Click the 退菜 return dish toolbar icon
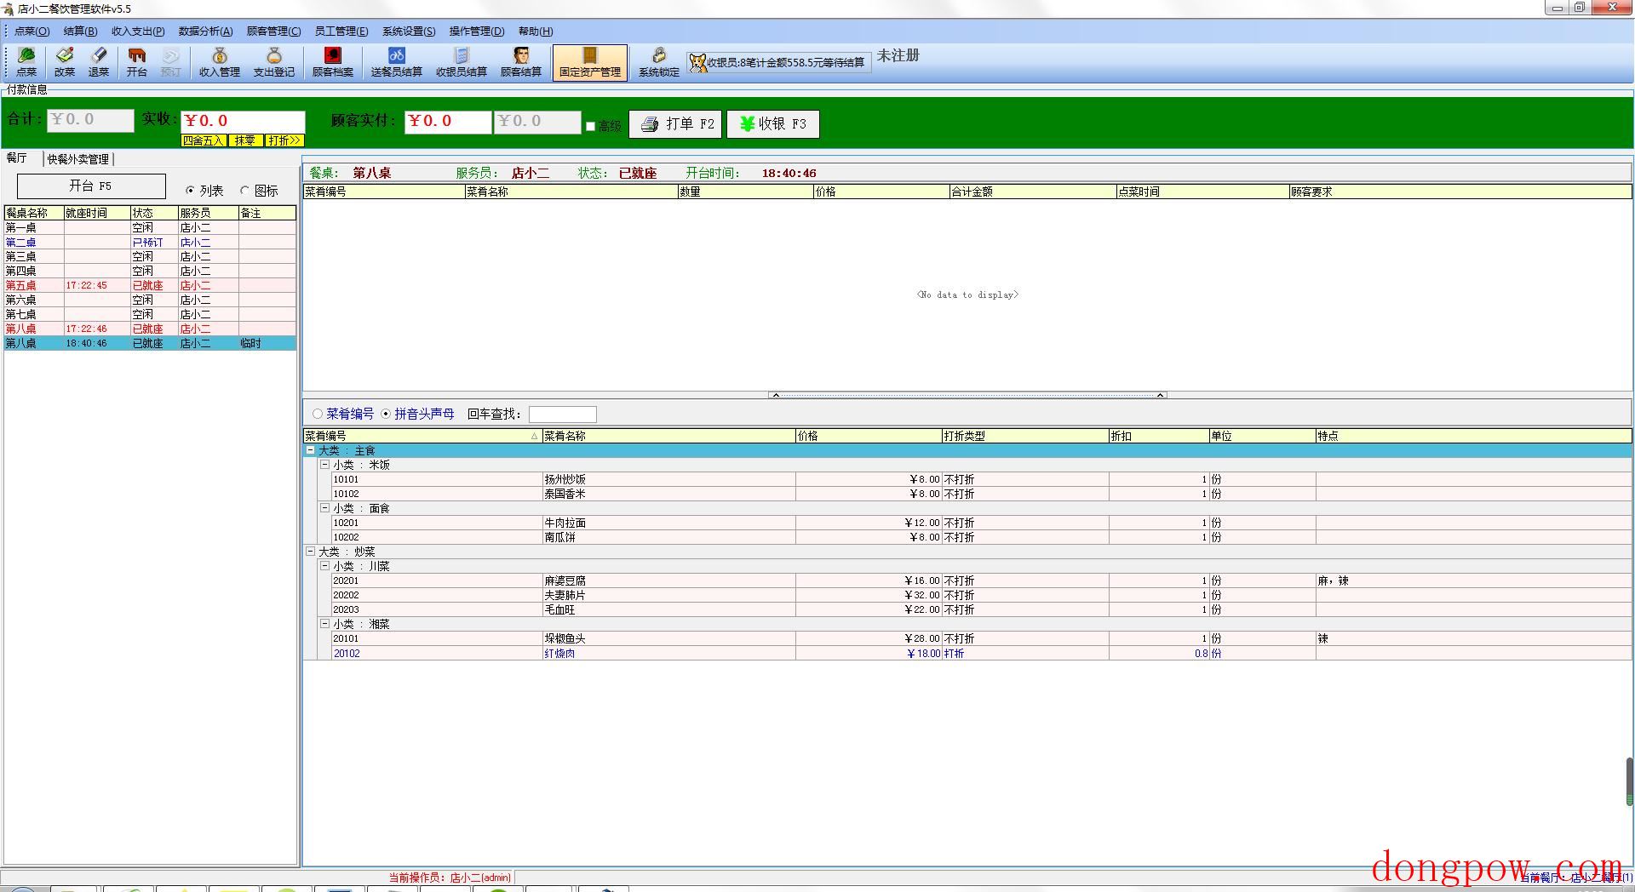Image resolution: width=1635 pixels, height=892 pixels. (99, 63)
